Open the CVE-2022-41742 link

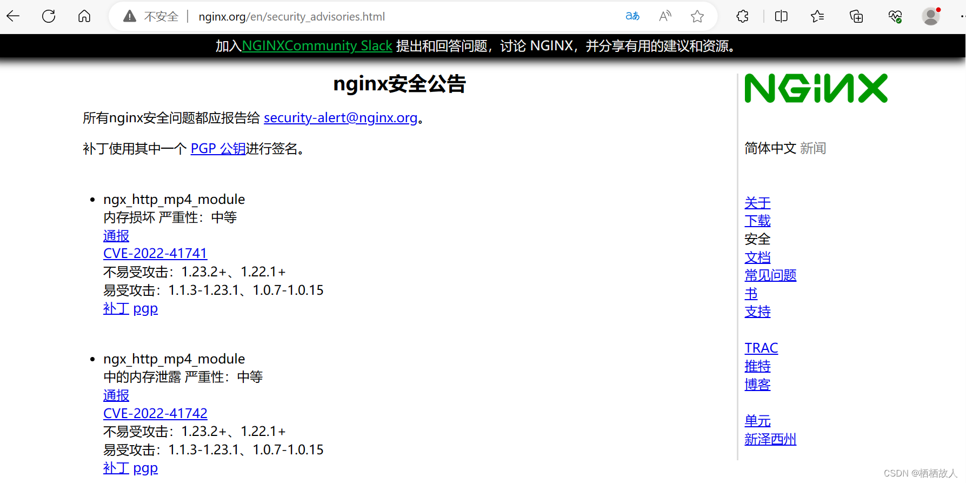pos(155,414)
